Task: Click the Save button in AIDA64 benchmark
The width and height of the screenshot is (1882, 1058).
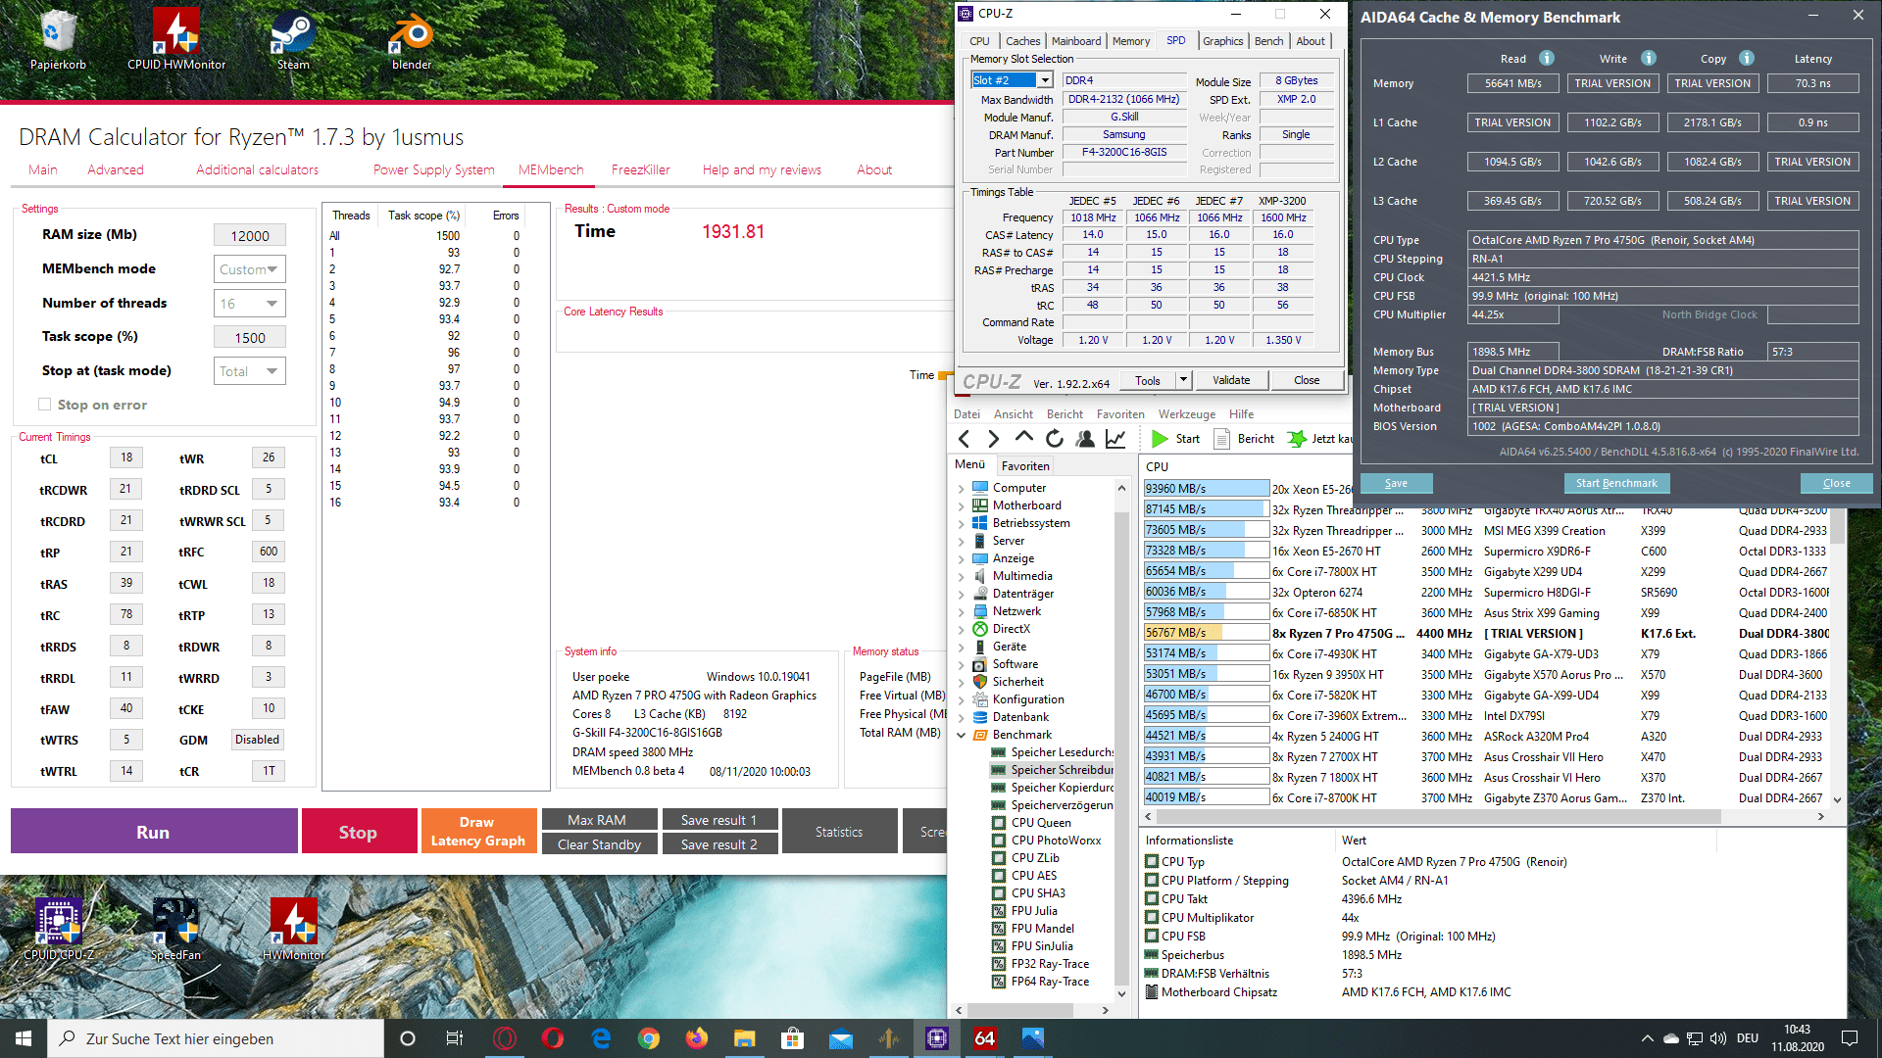Action: click(x=1396, y=483)
